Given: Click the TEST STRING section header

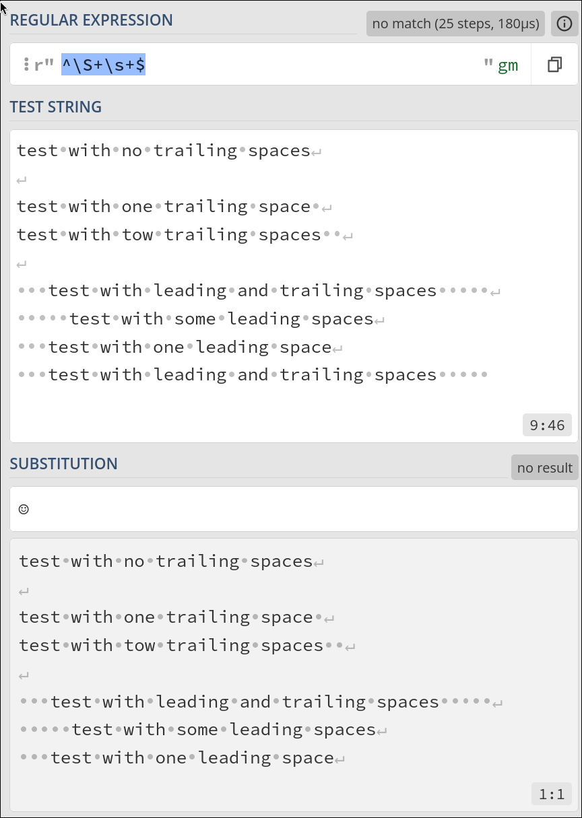Looking at the screenshot, I should (56, 107).
